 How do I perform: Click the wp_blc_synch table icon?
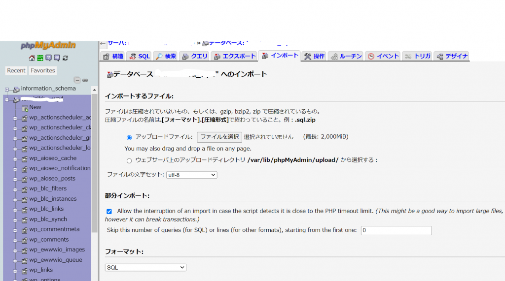[25, 220]
